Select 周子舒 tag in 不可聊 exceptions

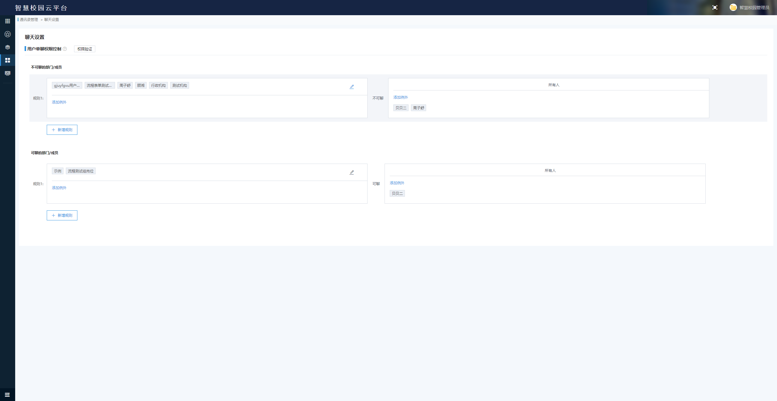(x=419, y=108)
